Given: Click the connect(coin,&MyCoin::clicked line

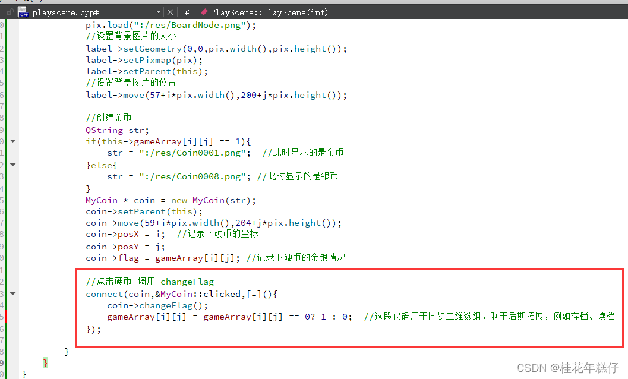Looking at the screenshot, I should pos(182,294).
